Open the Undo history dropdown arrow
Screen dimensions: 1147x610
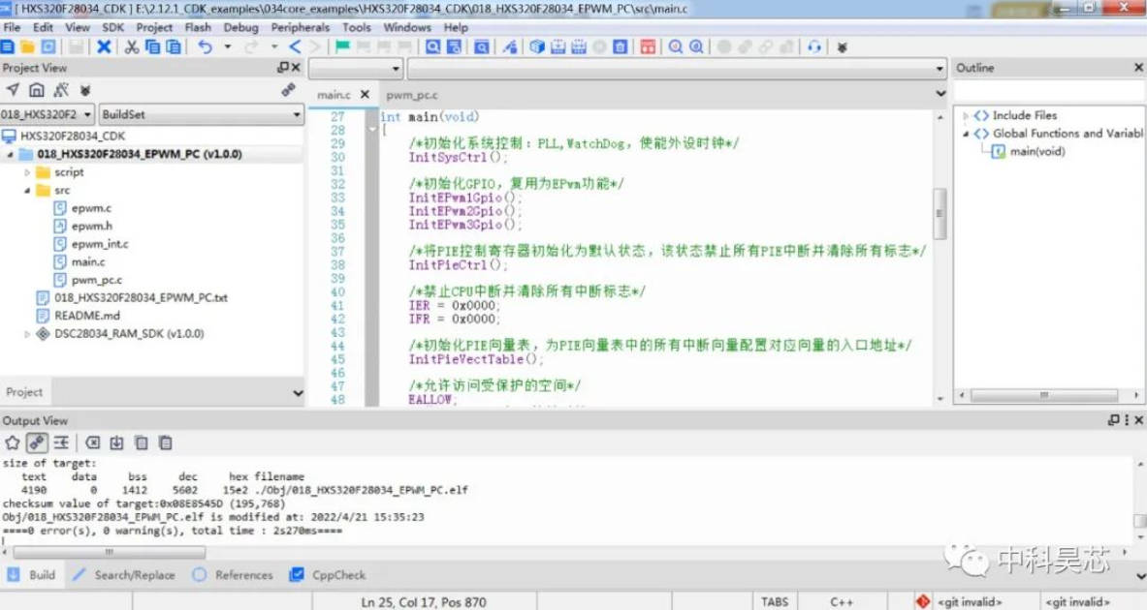pos(228,46)
